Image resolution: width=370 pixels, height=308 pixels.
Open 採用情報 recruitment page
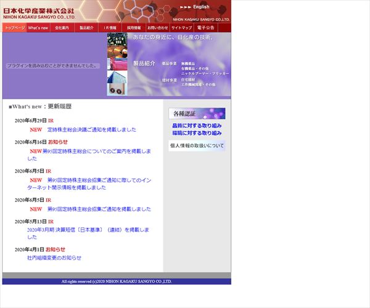[x=134, y=28]
